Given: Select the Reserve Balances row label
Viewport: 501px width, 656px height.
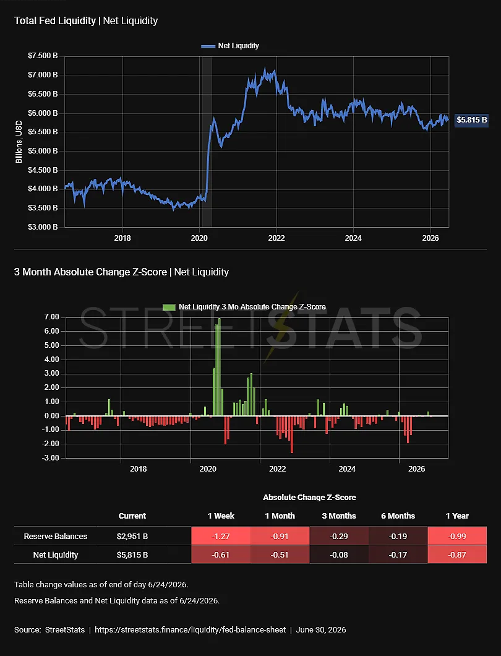Looking at the screenshot, I should point(56,537).
